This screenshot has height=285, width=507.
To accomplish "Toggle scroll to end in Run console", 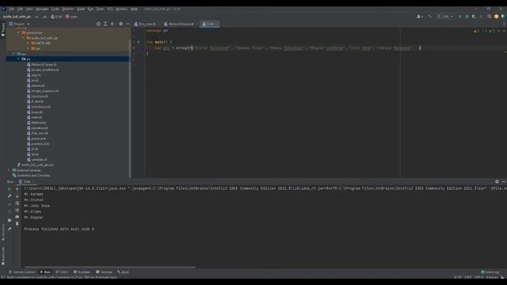I will (17, 210).
